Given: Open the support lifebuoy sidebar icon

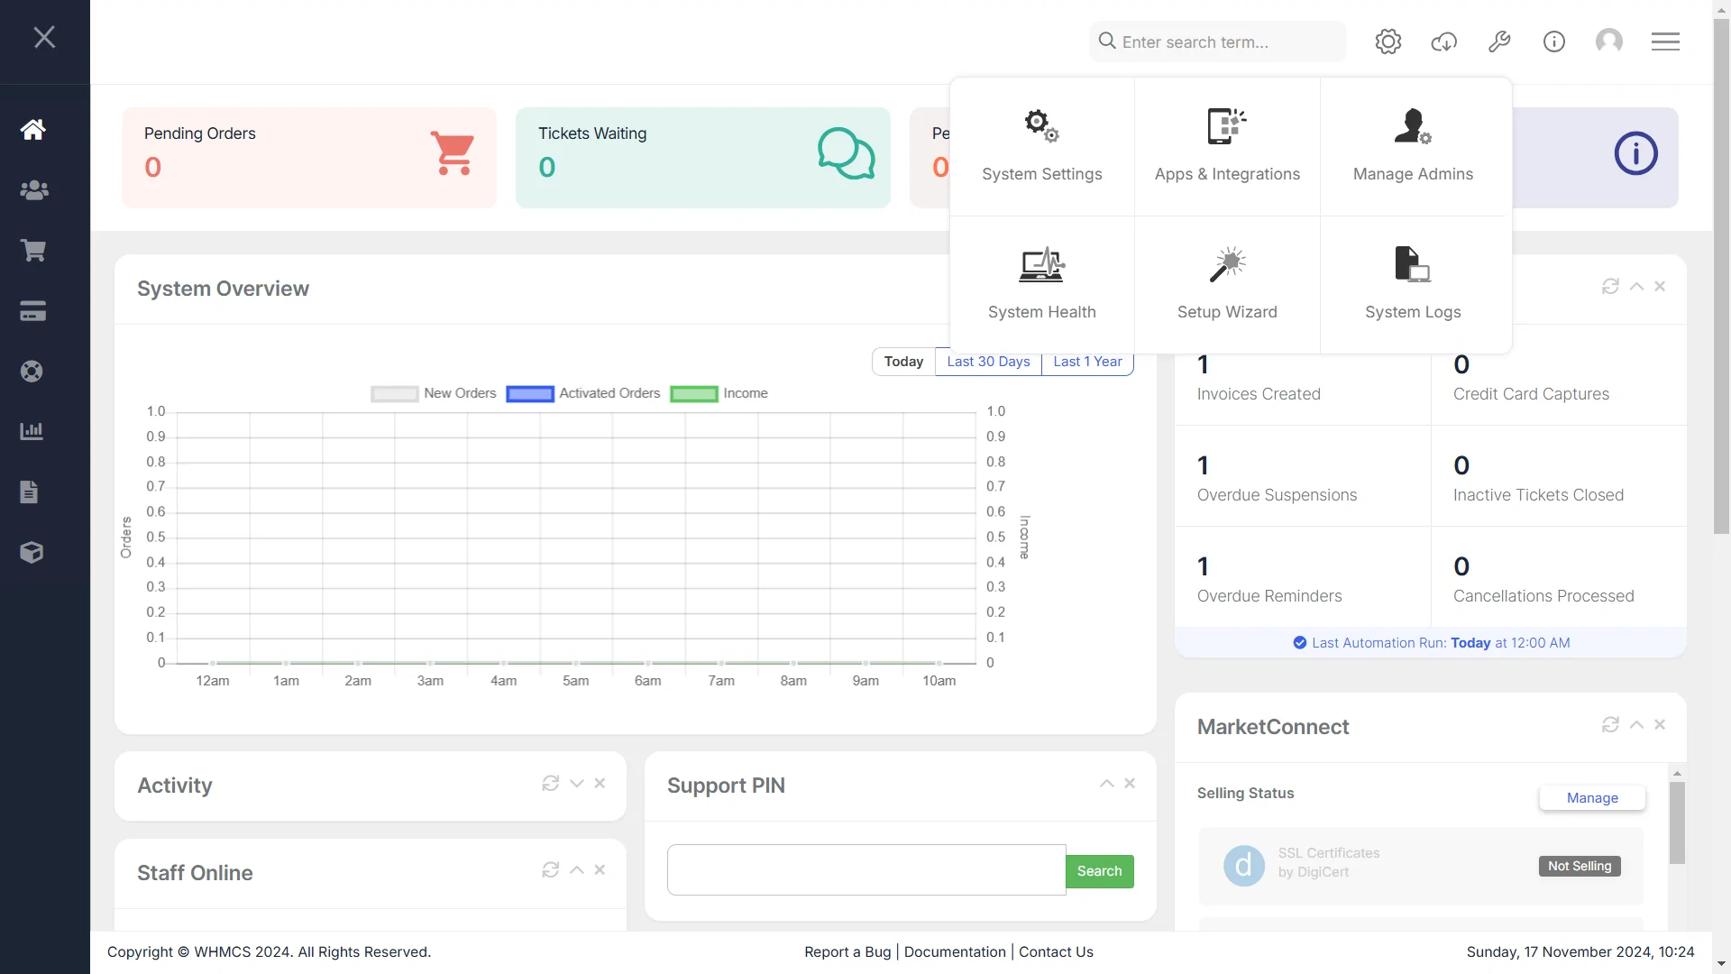Looking at the screenshot, I should tap(32, 372).
